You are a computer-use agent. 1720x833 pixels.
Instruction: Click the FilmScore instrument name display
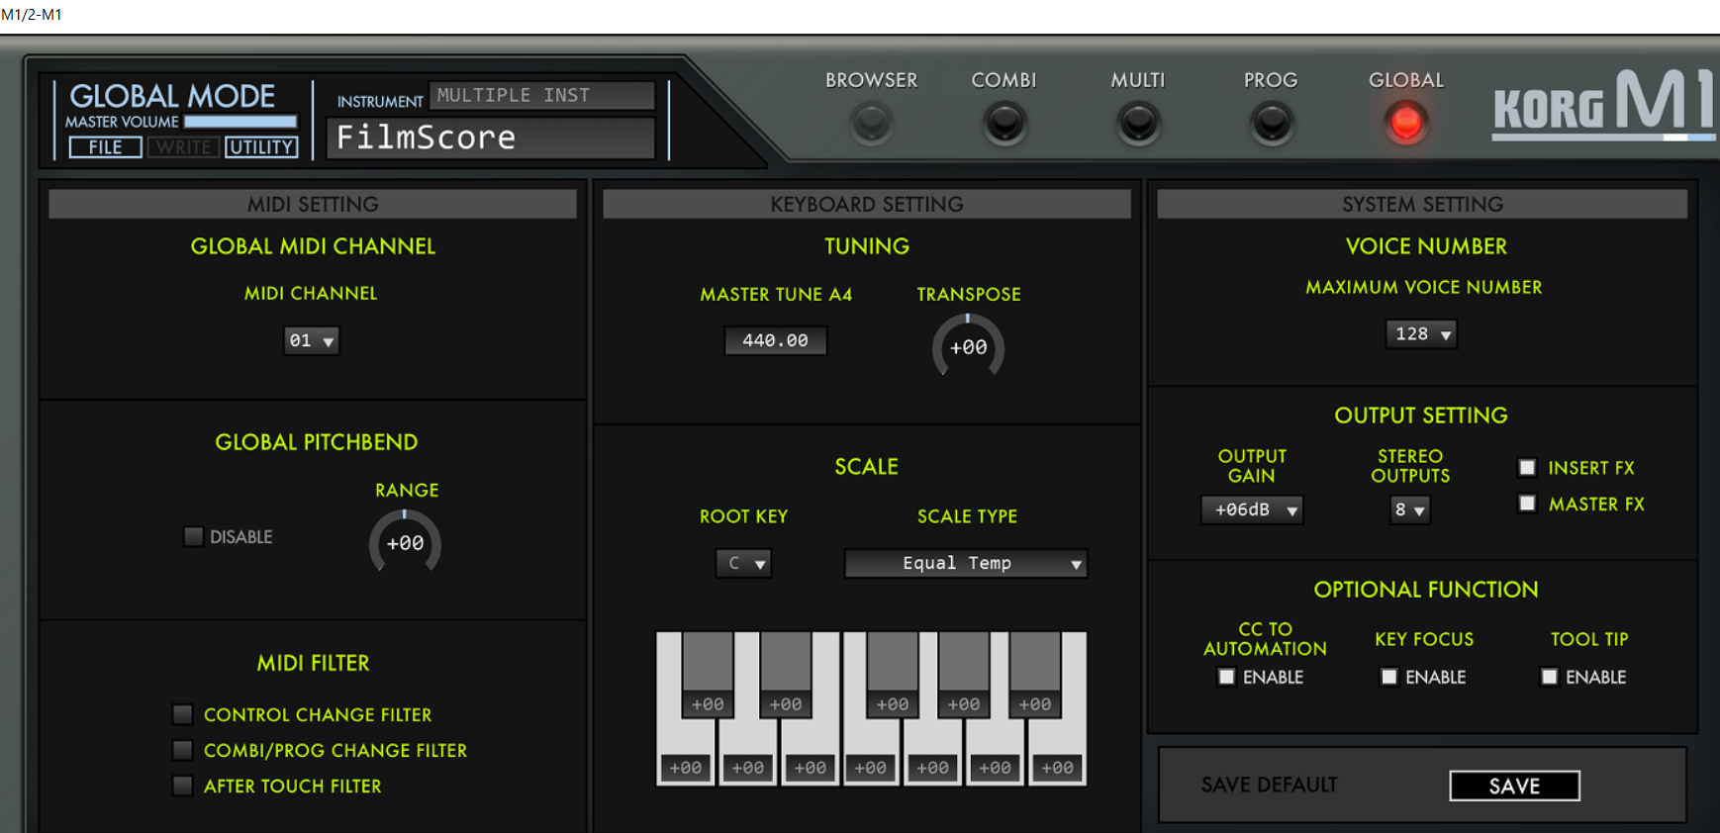pos(491,138)
